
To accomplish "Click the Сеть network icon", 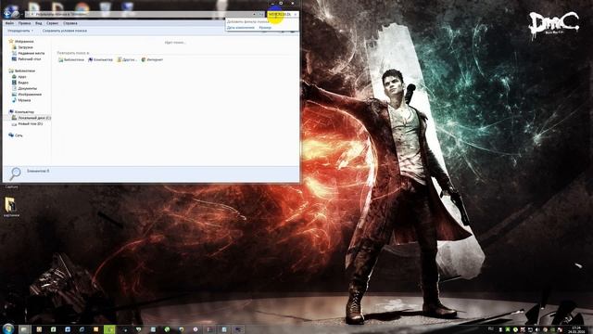I will [11, 135].
